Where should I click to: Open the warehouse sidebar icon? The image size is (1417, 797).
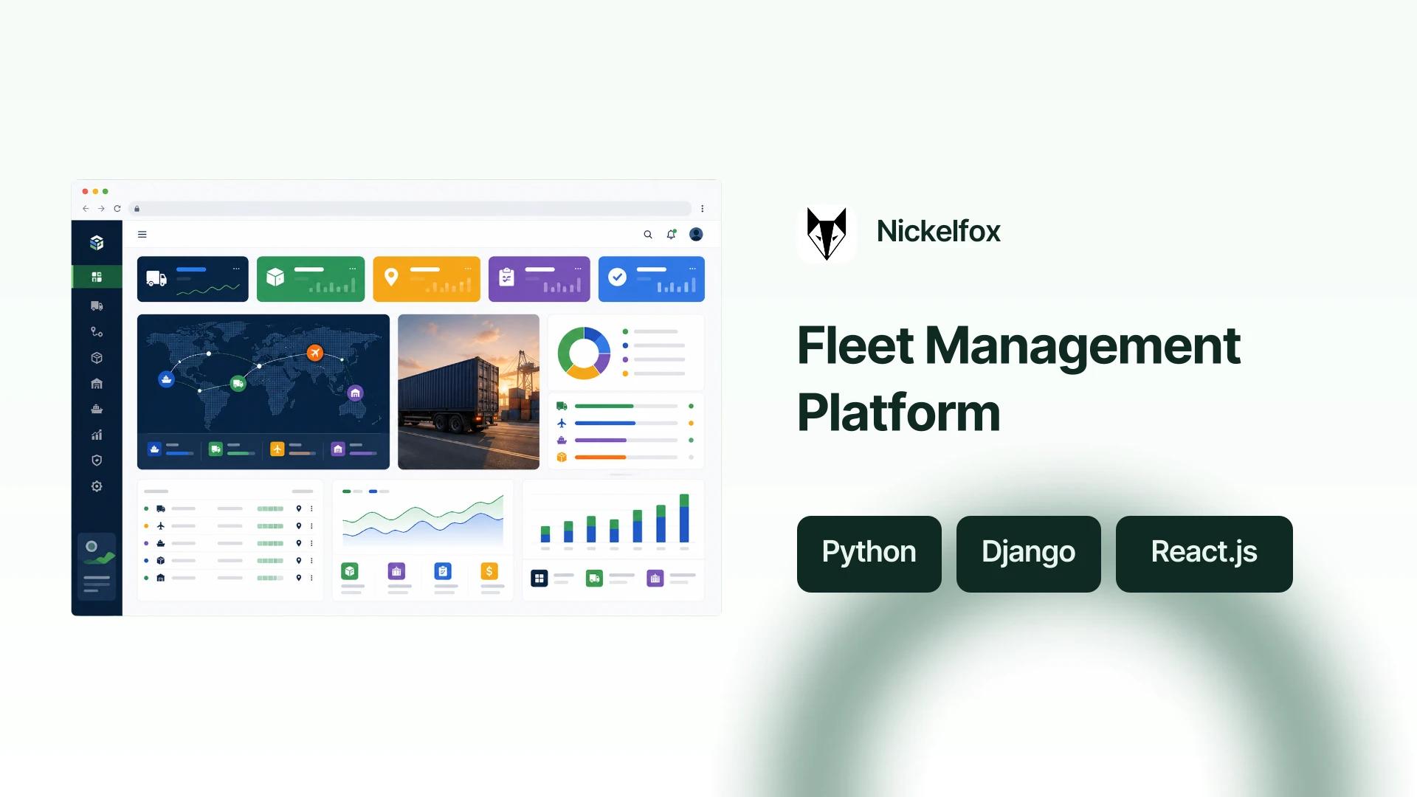tap(97, 384)
